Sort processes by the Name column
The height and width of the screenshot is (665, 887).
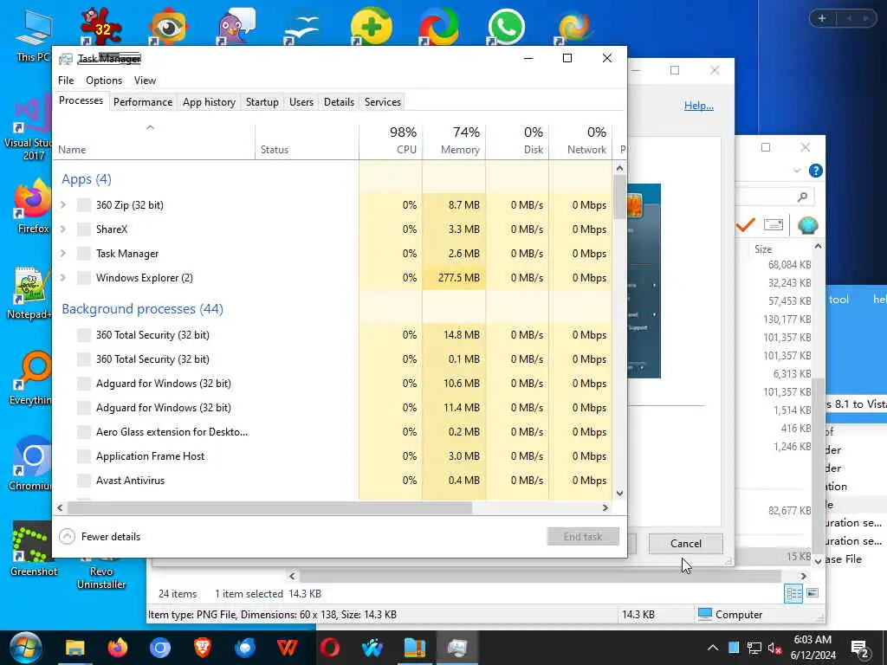pyautogui.click(x=154, y=141)
